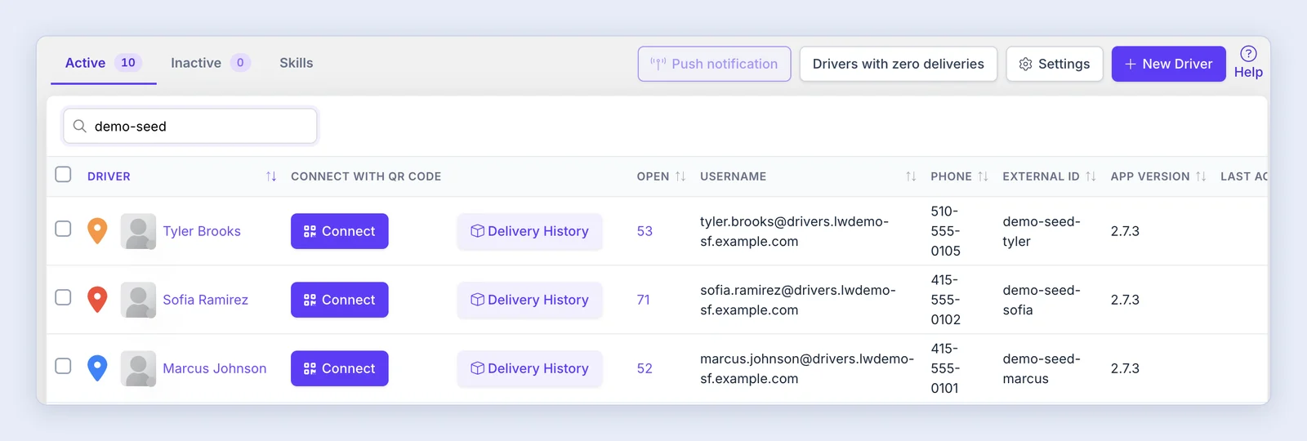
Task: Click the Push notification button
Action: [714, 64]
